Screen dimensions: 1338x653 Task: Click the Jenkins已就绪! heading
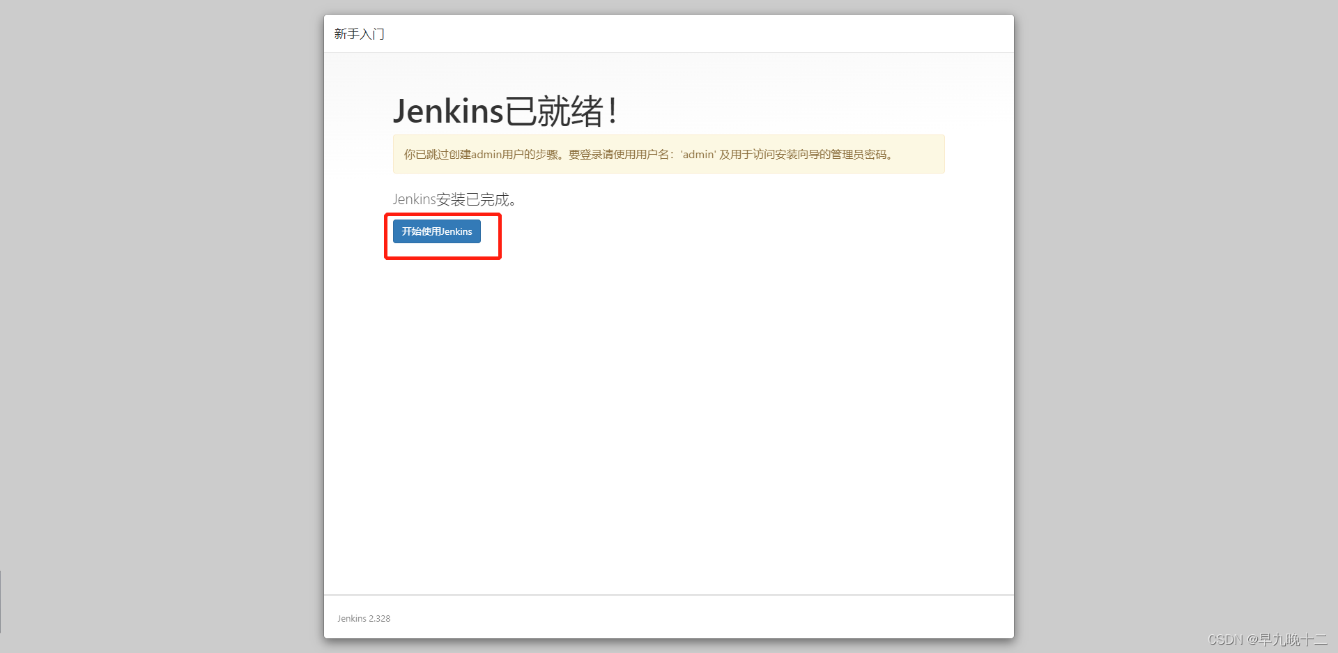(x=505, y=111)
